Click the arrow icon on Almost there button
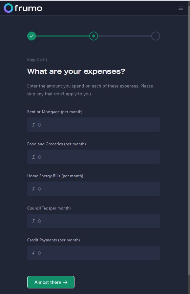Viewport: 190px width, 294px height. tap(66, 282)
